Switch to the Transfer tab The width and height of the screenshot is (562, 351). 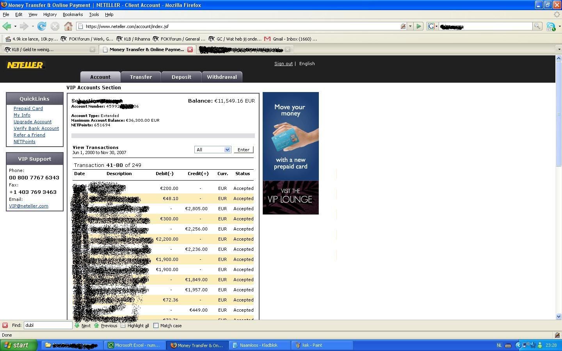click(141, 77)
